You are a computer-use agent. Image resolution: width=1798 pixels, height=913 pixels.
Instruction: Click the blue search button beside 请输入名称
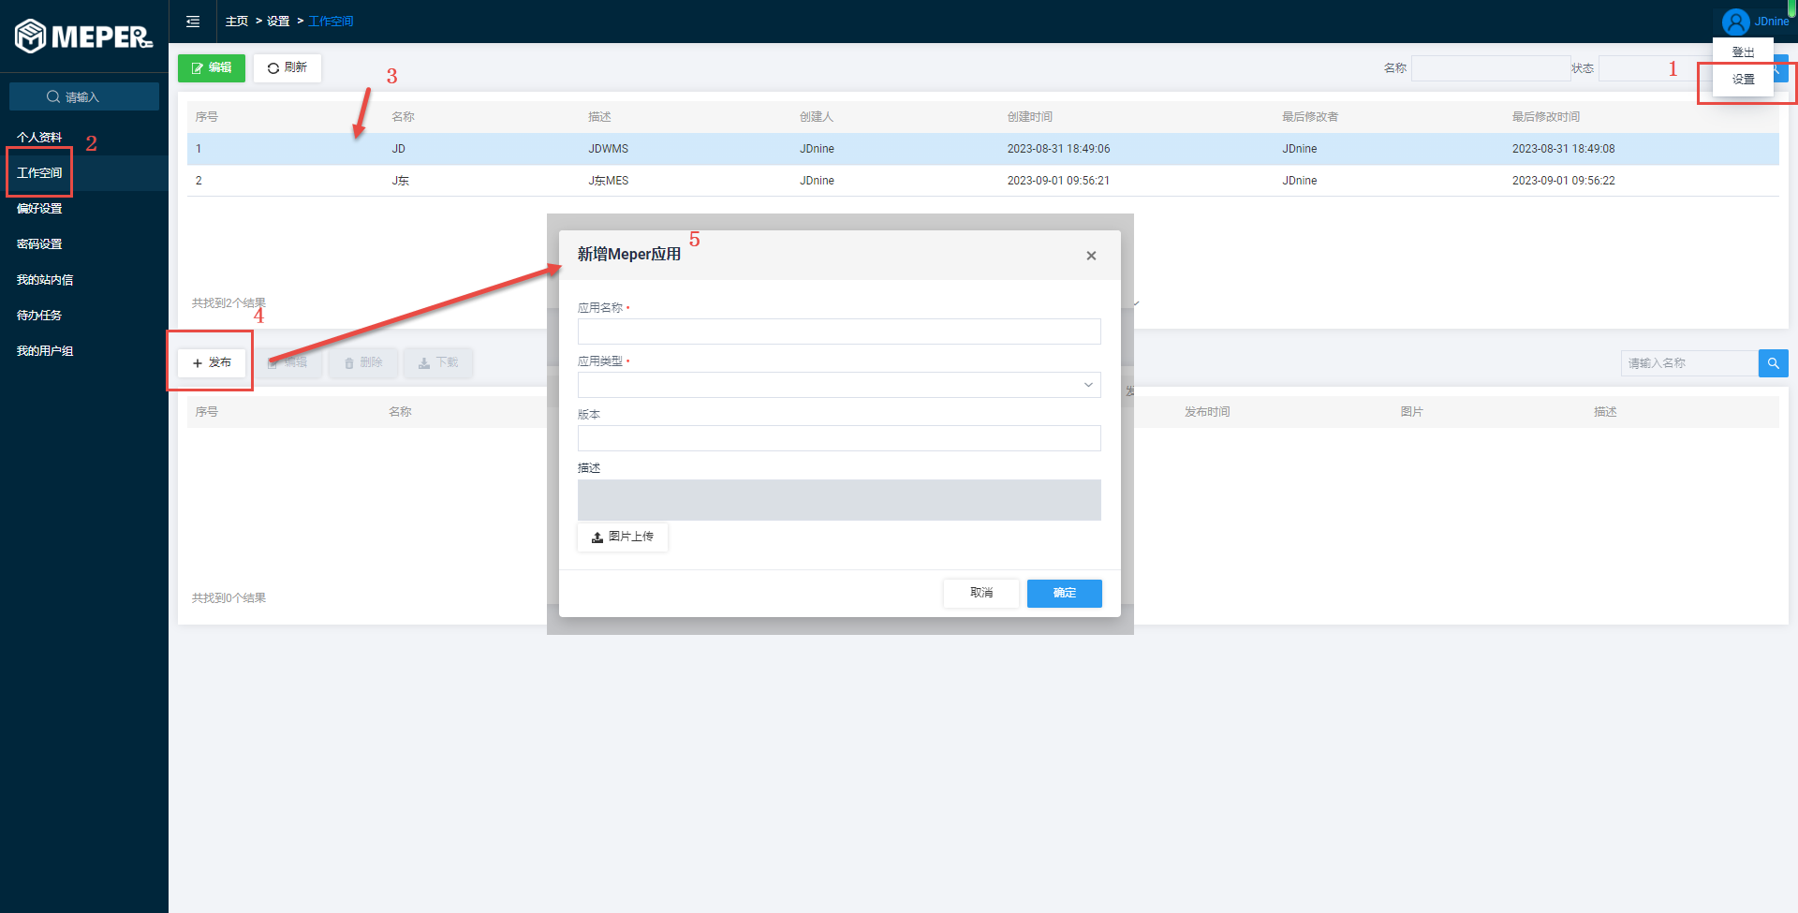coord(1773,363)
